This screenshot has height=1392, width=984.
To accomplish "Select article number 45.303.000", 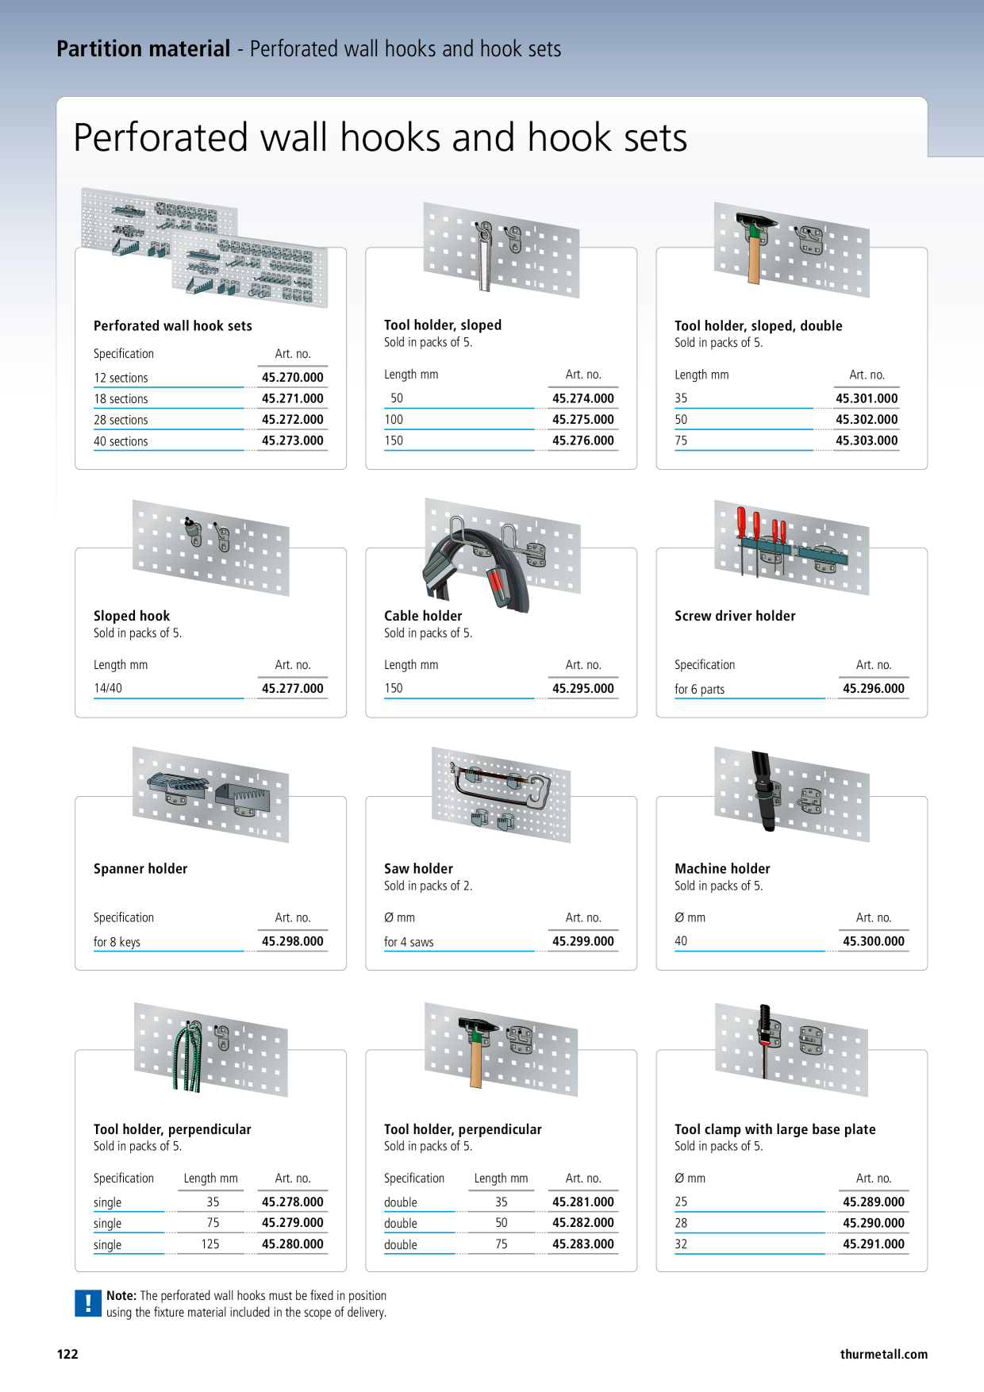I will click(x=867, y=440).
